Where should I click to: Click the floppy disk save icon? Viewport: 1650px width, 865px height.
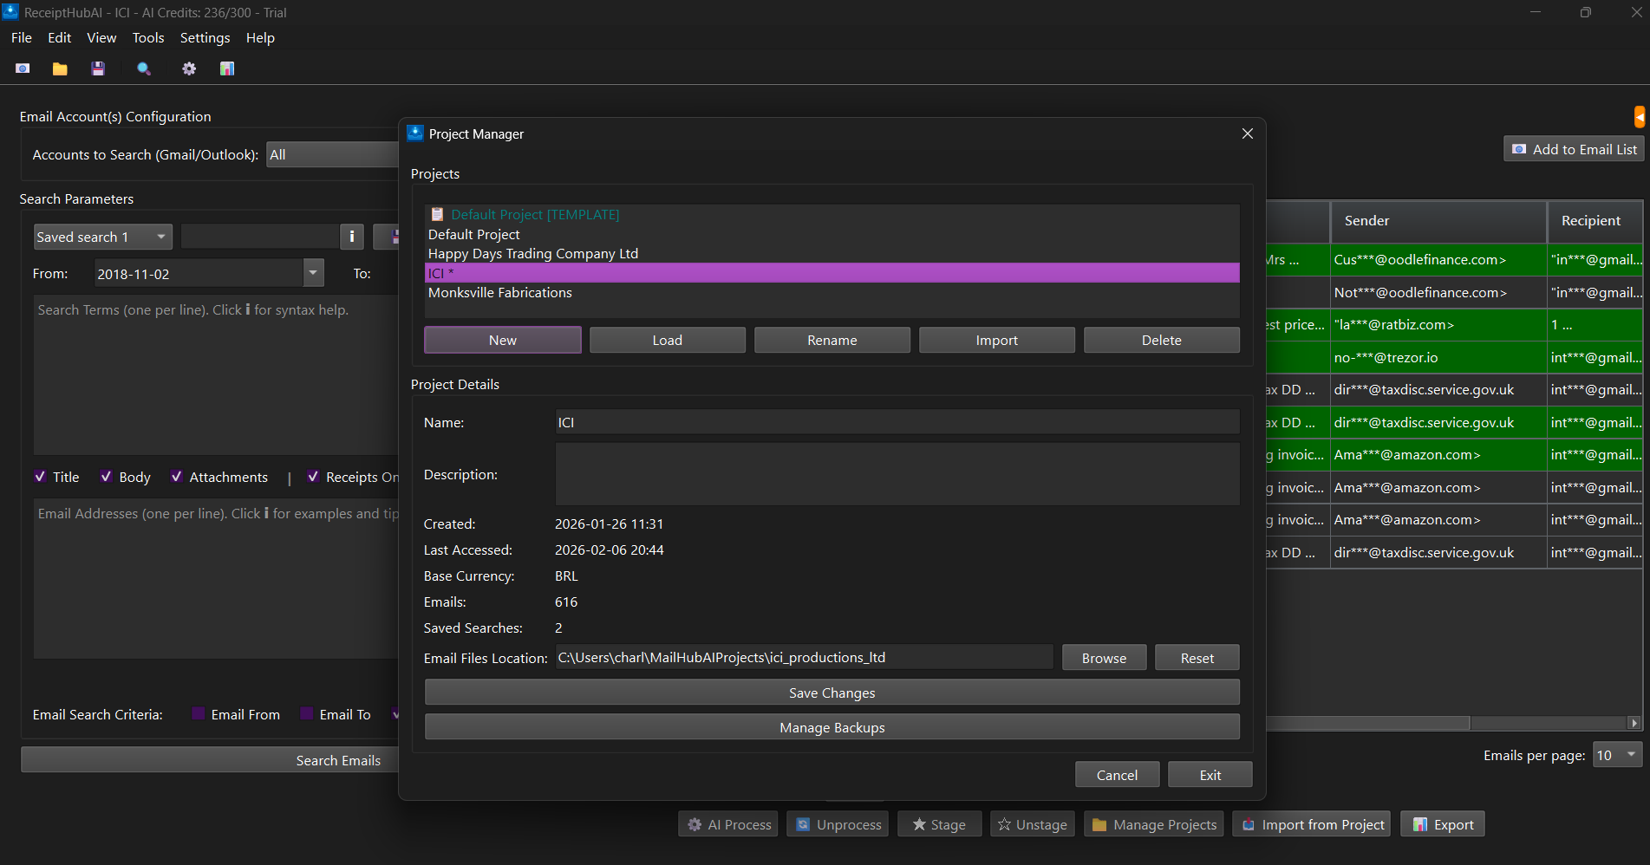coord(98,68)
